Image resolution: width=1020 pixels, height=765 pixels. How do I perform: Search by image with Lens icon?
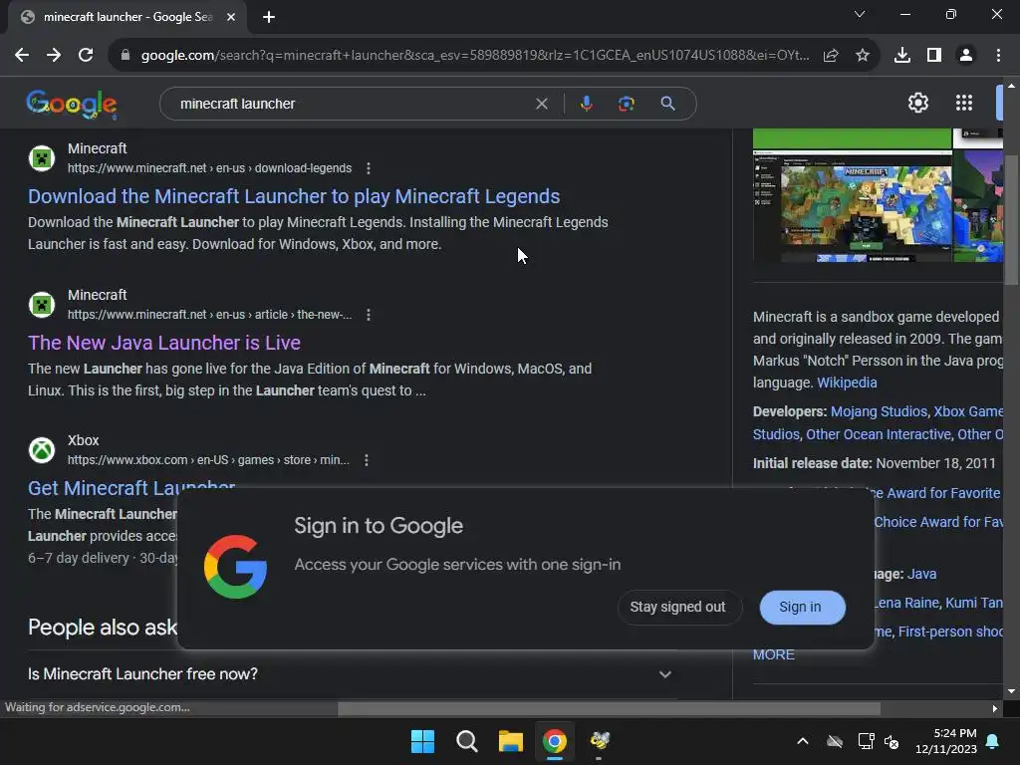(x=626, y=104)
